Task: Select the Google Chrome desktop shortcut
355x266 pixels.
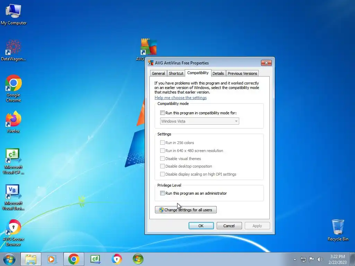Action: click(x=14, y=88)
